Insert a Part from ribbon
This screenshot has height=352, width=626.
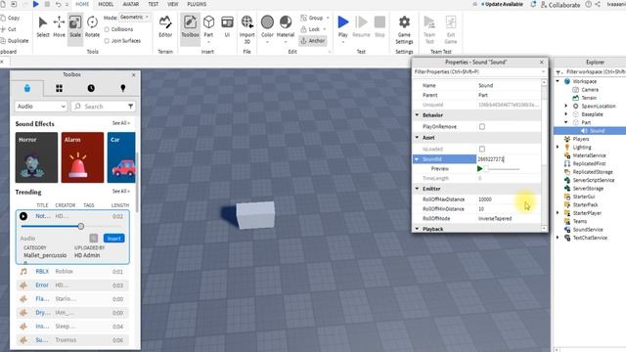pyautogui.click(x=208, y=28)
